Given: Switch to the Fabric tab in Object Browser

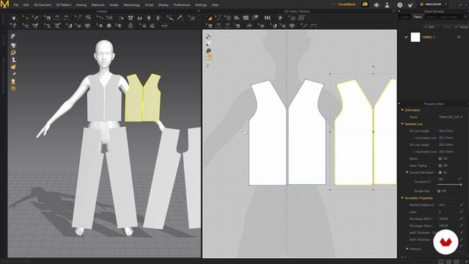Looking at the screenshot, I should click(x=418, y=17).
